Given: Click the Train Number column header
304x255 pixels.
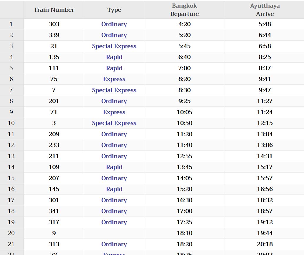Looking at the screenshot, I should coord(54,10).
